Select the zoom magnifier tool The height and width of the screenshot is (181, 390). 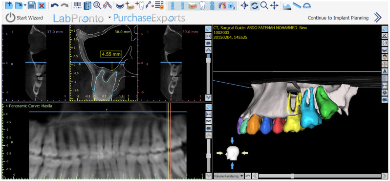[264, 5]
